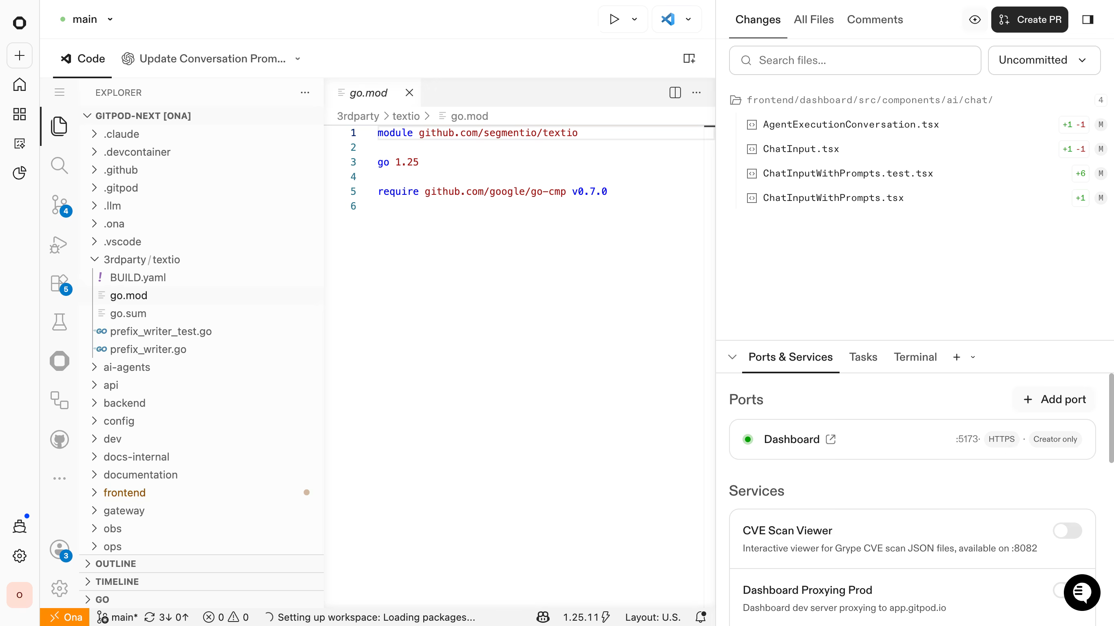The height and width of the screenshot is (626, 1114).
Task: Open AgentExecutionConversation.tsx changed file
Action: click(x=851, y=125)
